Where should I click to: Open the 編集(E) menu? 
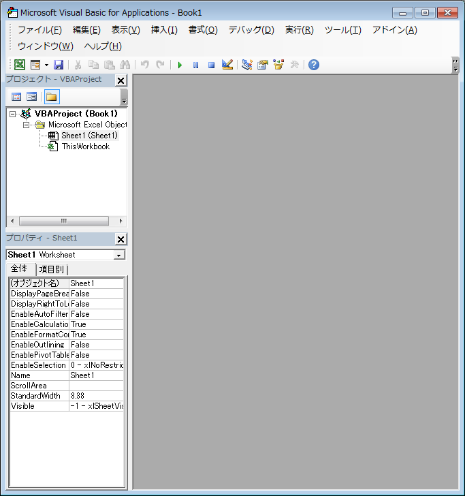tap(86, 30)
